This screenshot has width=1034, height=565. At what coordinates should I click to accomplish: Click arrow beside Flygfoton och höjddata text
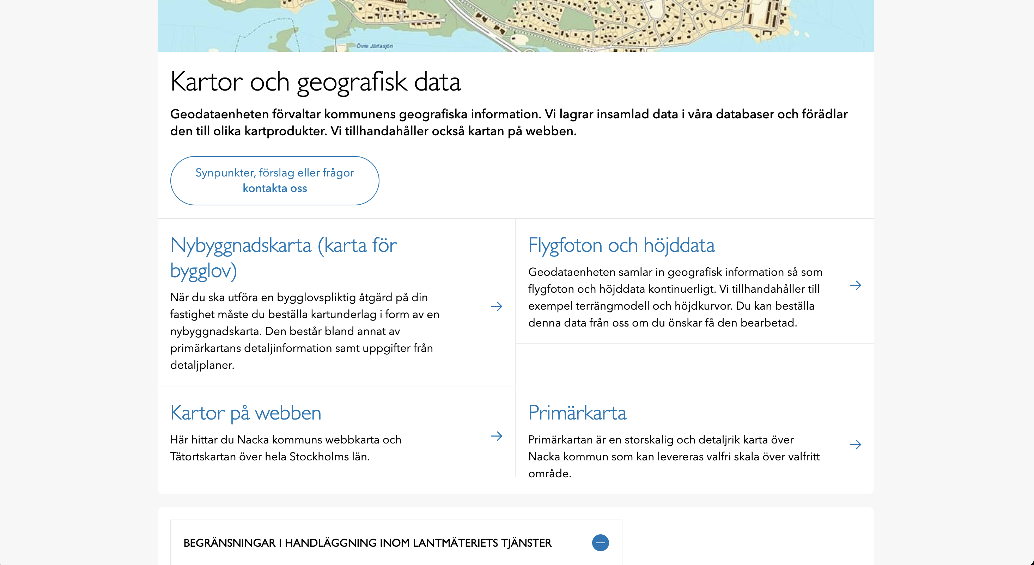(856, 285)
